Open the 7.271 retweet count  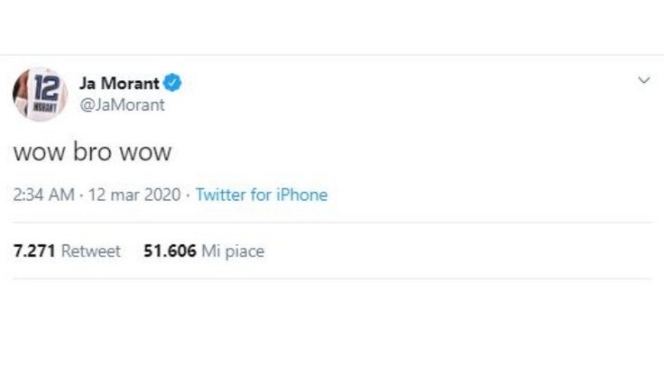pos(34,250)
